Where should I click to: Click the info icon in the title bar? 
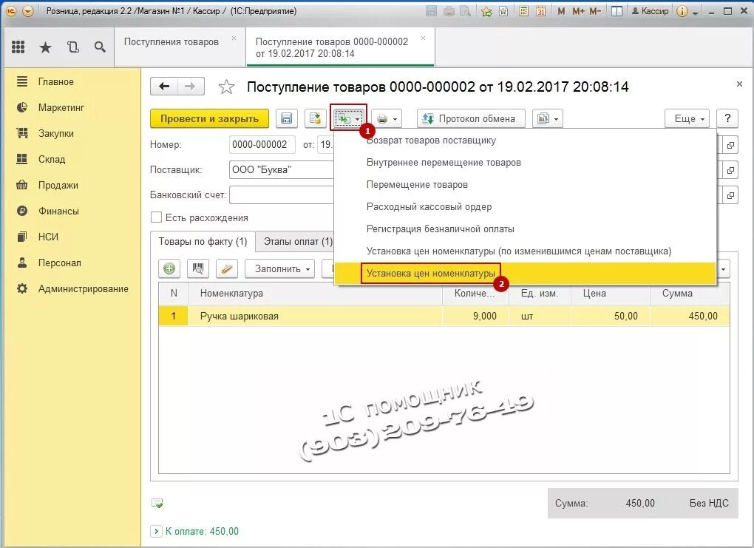tap(682, 11)
